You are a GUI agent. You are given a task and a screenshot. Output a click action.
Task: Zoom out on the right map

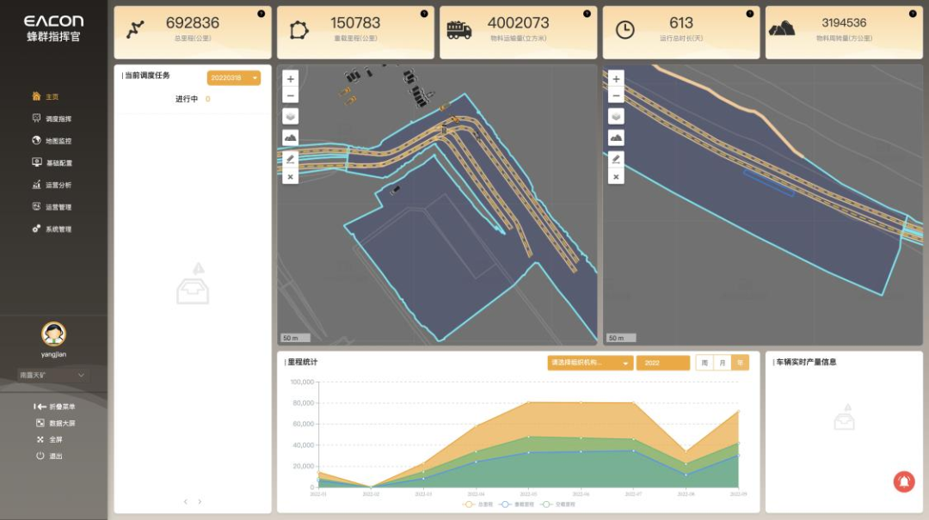[x=616, y=95]
